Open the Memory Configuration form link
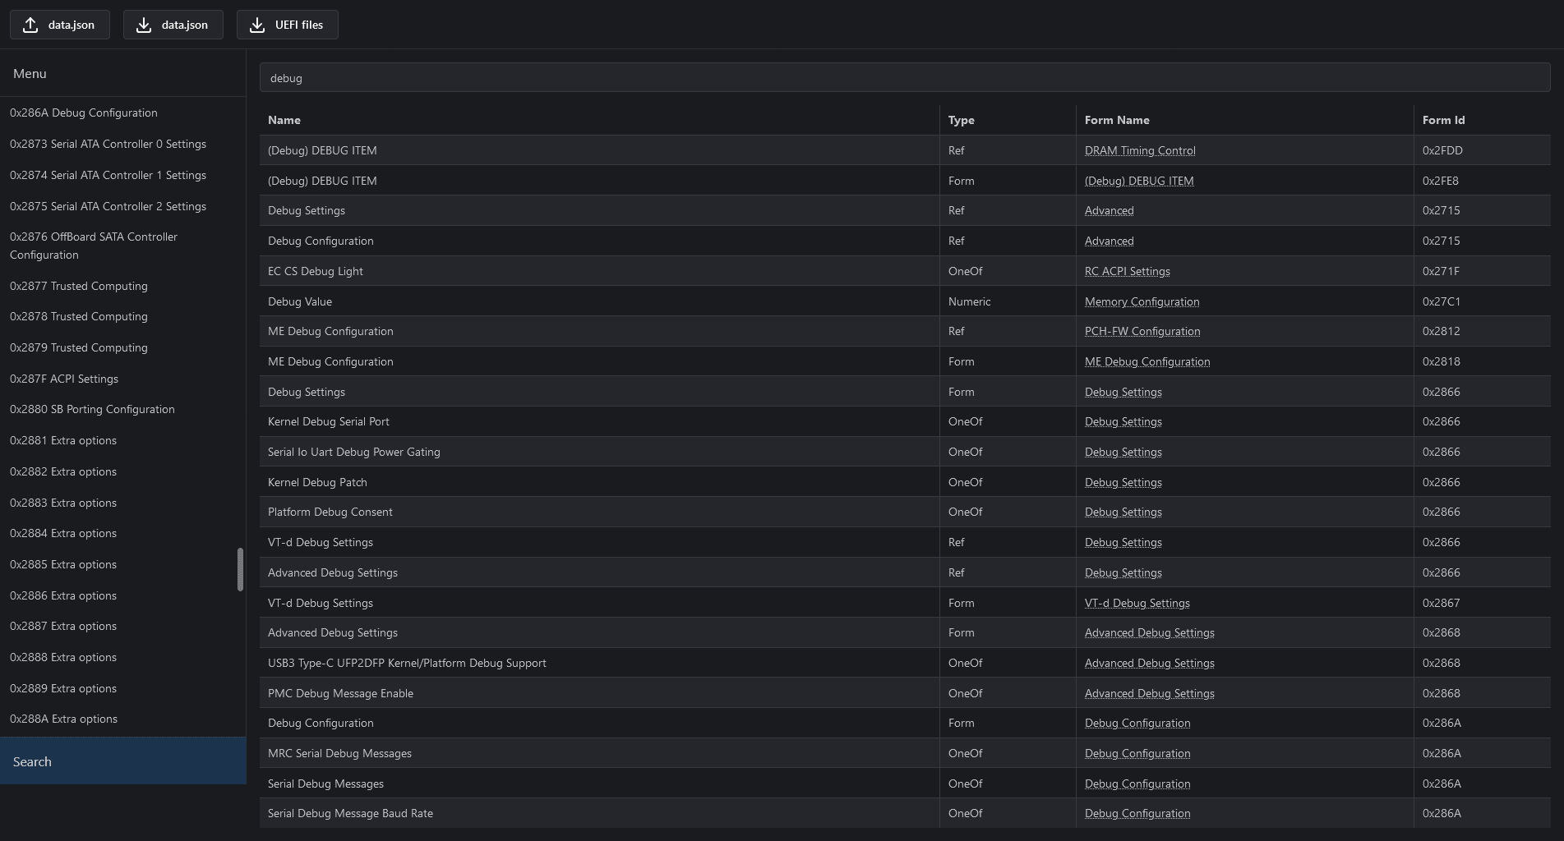Screen dimensions: 1564x841 pos(1142,301)
